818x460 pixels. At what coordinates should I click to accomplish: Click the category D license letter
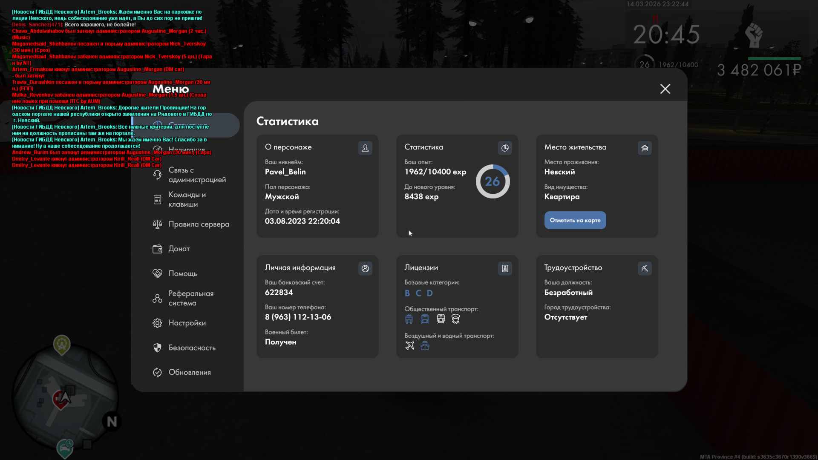click(430, 293)
